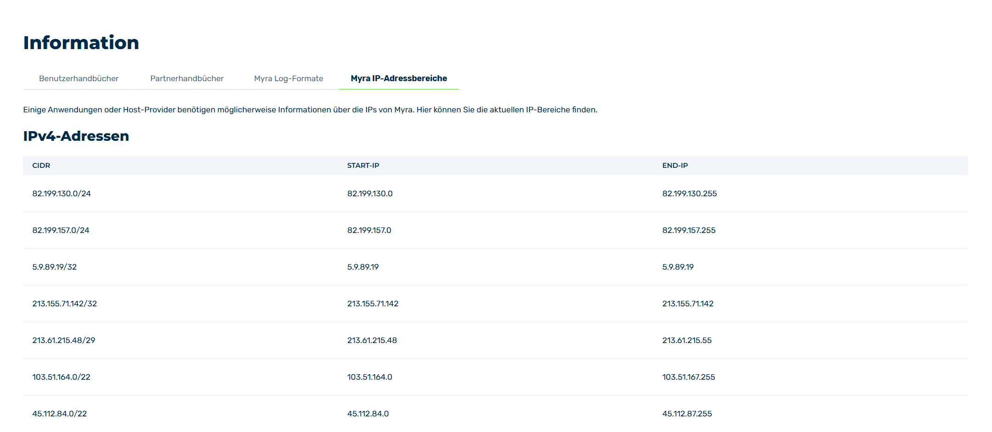Select end IP 82.199.157.255
Screen dimensions: 992x432
click(x=689, y=230)
